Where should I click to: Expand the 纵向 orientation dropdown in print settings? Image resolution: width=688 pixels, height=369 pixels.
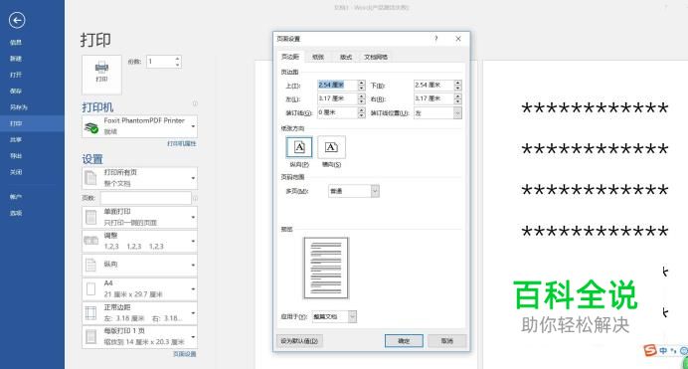coord(139,265)
